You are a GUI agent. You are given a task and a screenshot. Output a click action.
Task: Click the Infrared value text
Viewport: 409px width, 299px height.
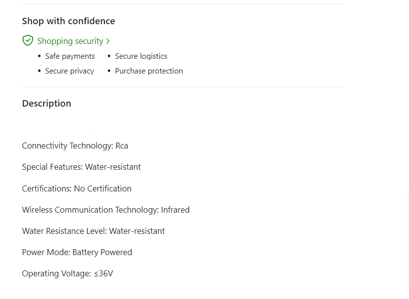click(176, 210)
